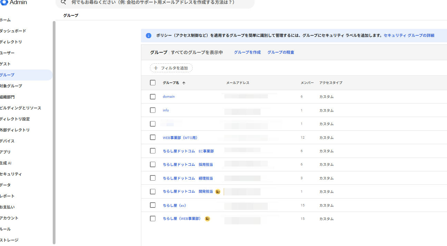Screen dimensions: 447x246
Task: Check the box for the unnamed third group row
Action: coord(153,124)
